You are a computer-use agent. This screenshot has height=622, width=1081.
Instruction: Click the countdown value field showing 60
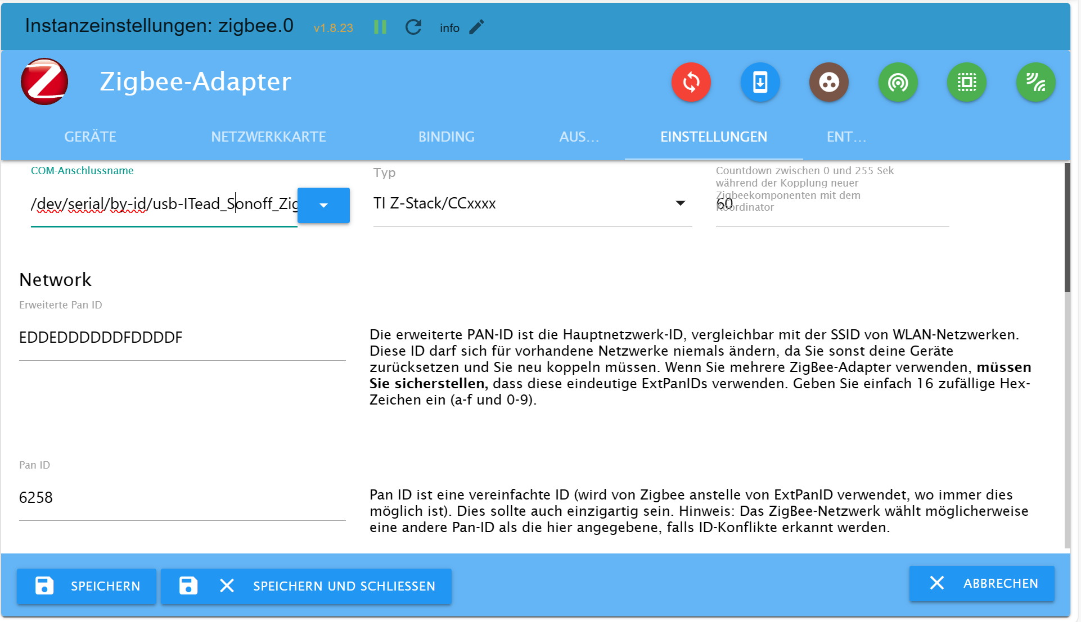pyautogui.click(x=832, y=204)
